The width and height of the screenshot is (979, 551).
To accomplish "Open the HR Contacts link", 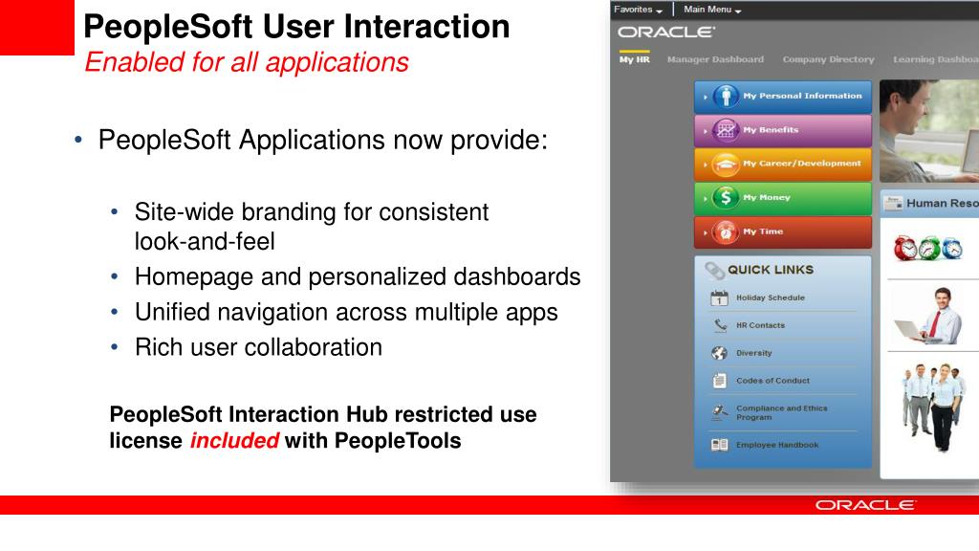I will point(760,325).
